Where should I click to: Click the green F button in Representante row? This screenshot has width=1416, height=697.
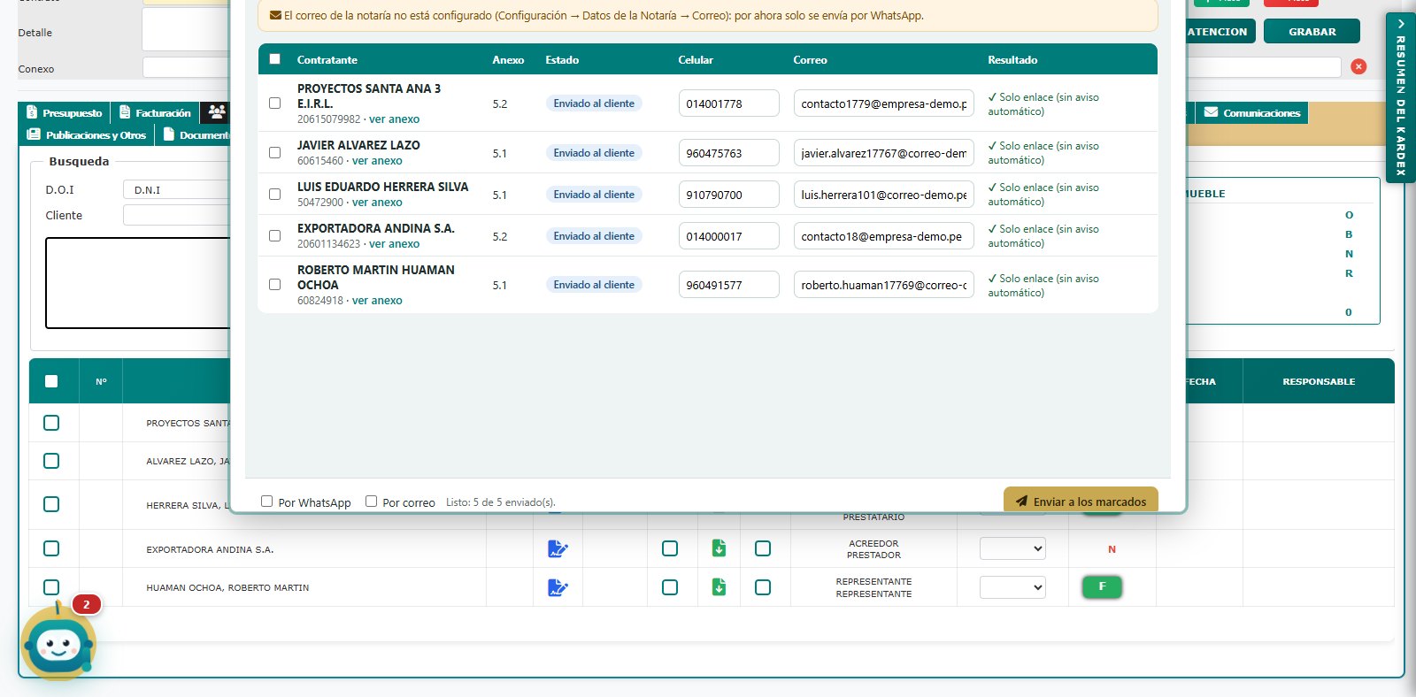point(1102,586)
